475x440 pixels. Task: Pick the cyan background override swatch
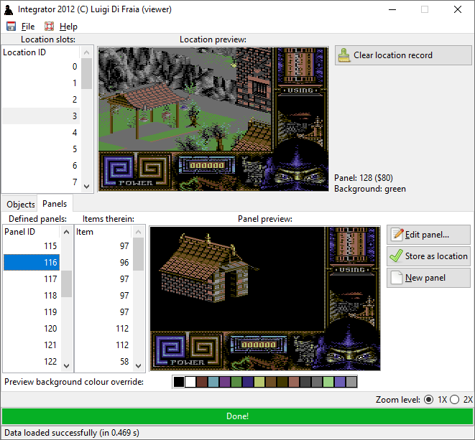(213, 382)
